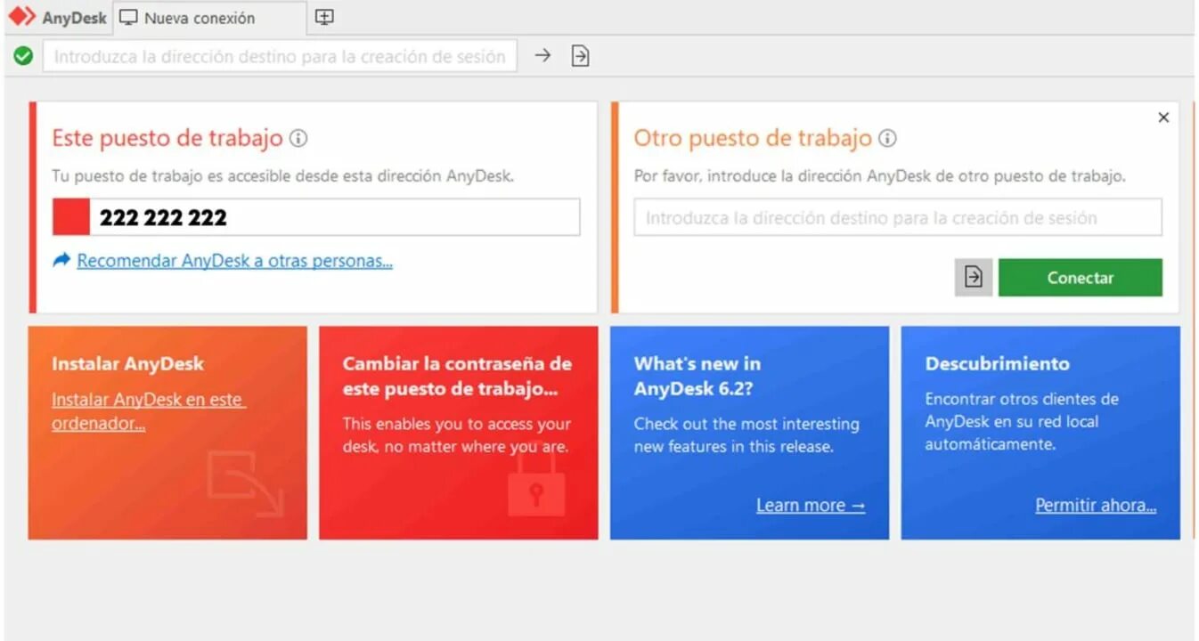Focus the address field in Otro puesto de trabajo
Image resolution: width=1199 pixels, height=641 pixels.
tap(898, 217)
